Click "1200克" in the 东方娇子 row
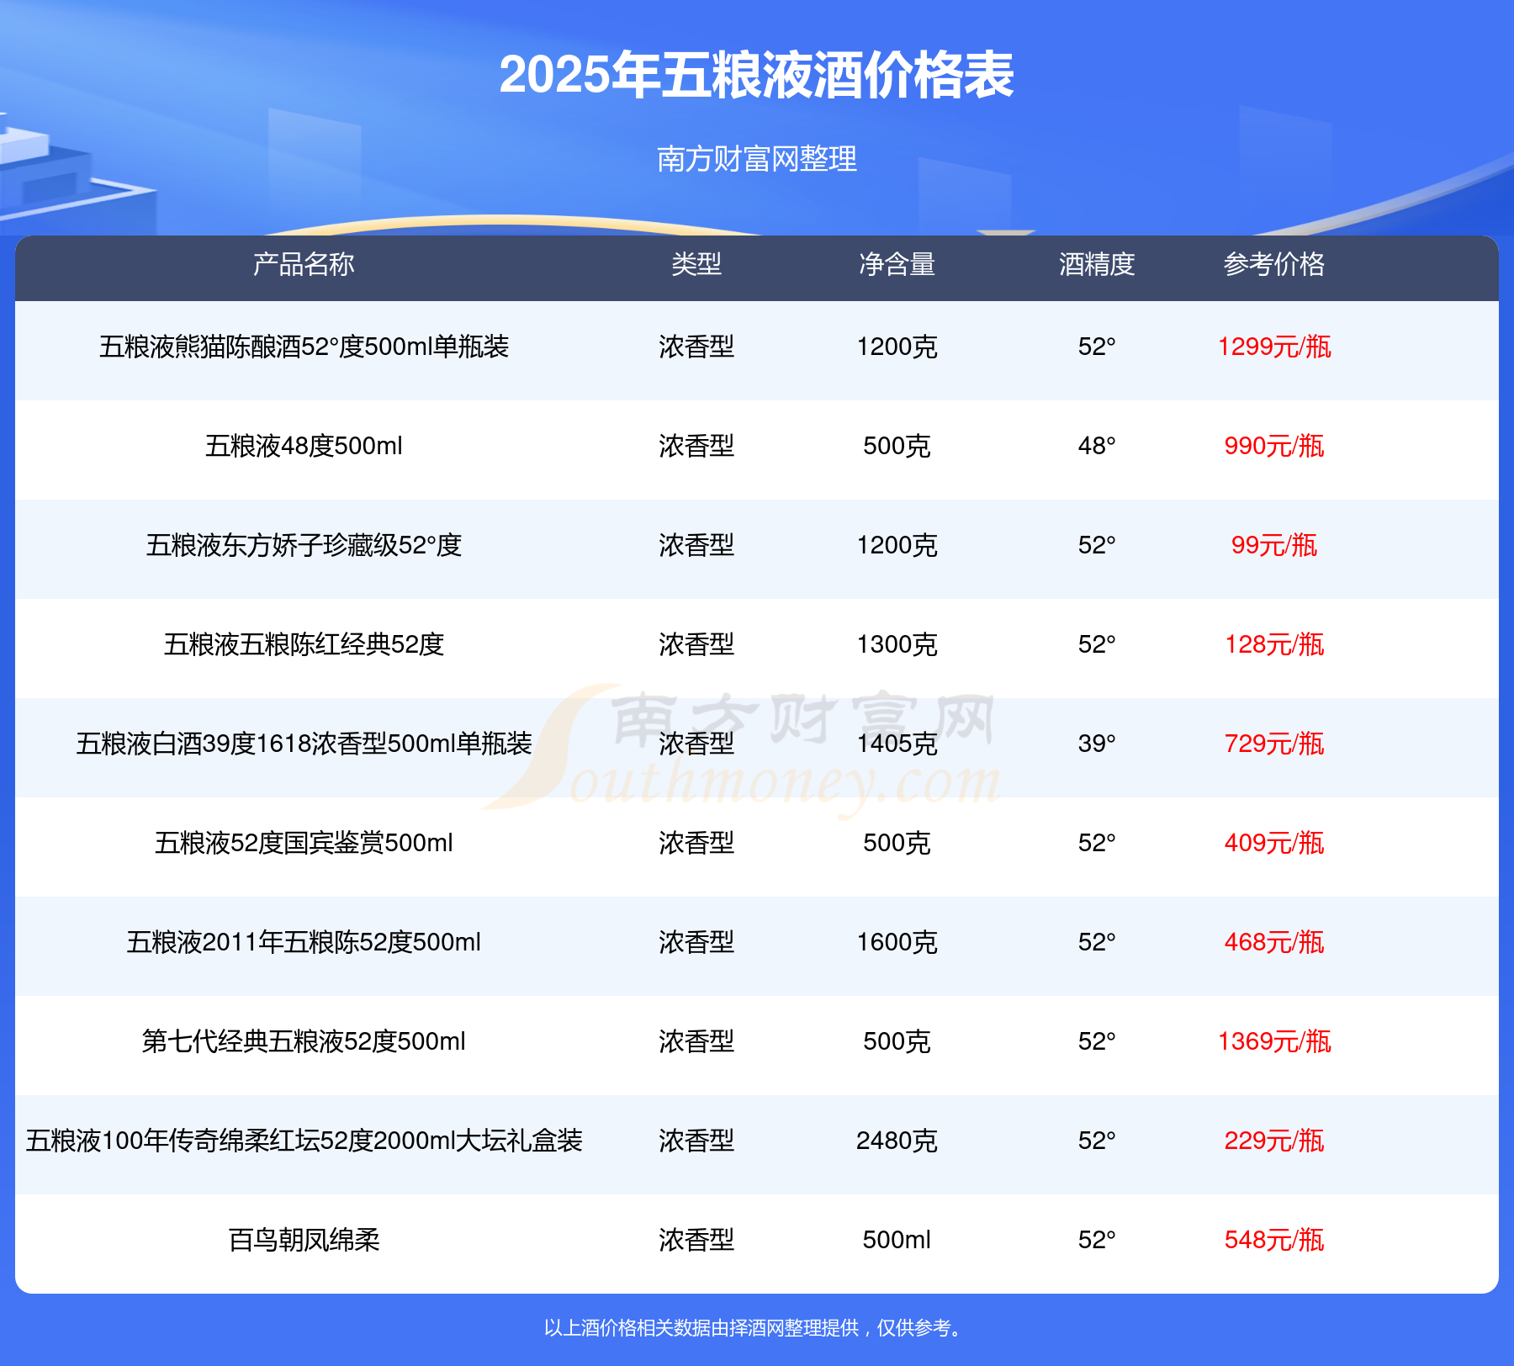Screen dimensions: 1514x1366 click(897, 545)
